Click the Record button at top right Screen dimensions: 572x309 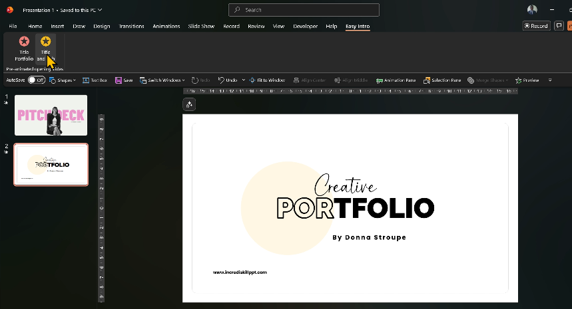pos(536,26)
